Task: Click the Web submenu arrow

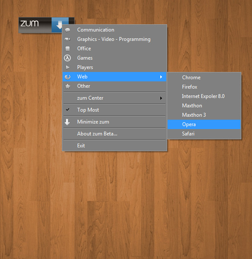Action: 161,77
